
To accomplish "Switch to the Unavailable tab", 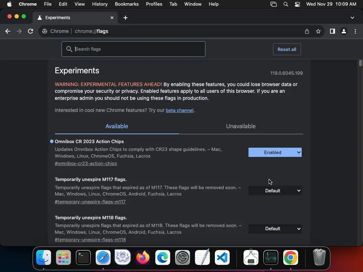I will [241, 126].
